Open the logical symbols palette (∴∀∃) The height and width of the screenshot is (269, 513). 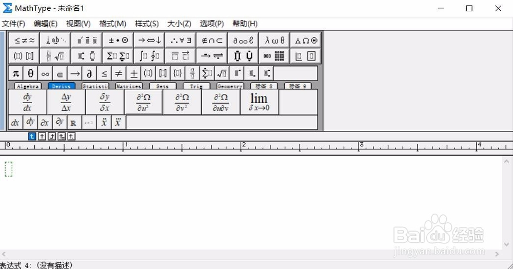(x=181, y=40)
